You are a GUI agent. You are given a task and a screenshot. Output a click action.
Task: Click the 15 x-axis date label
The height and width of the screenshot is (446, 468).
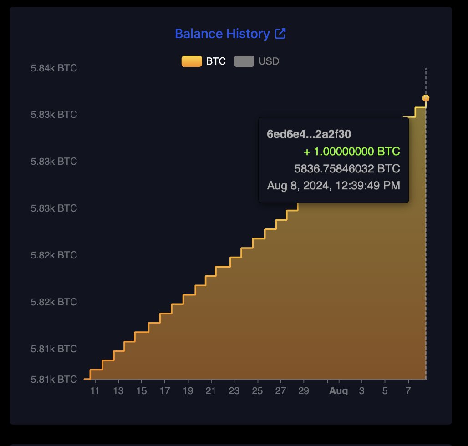(142, 391)
